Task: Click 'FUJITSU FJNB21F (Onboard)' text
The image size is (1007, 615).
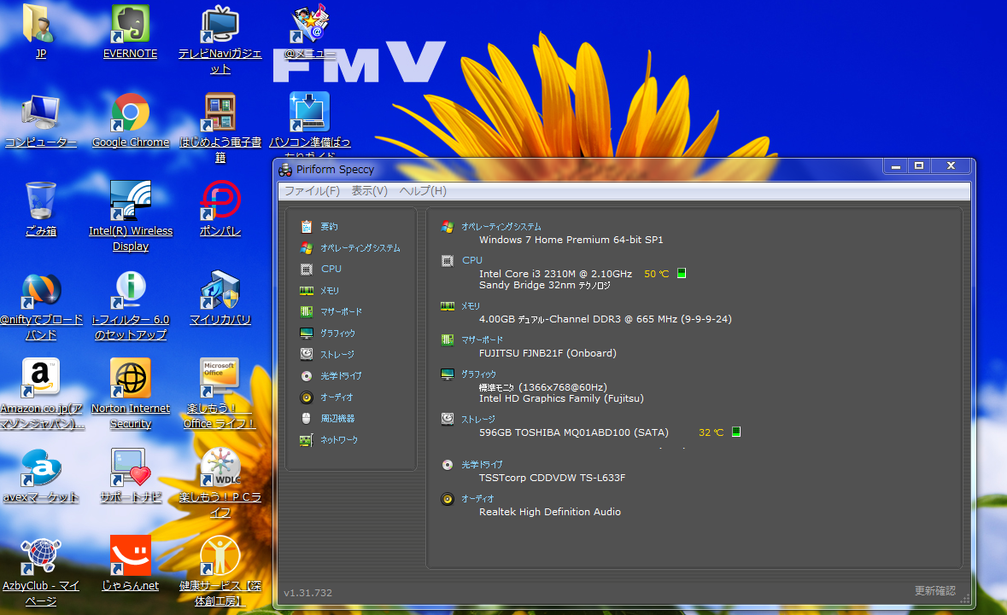Action: coord(547,353)
